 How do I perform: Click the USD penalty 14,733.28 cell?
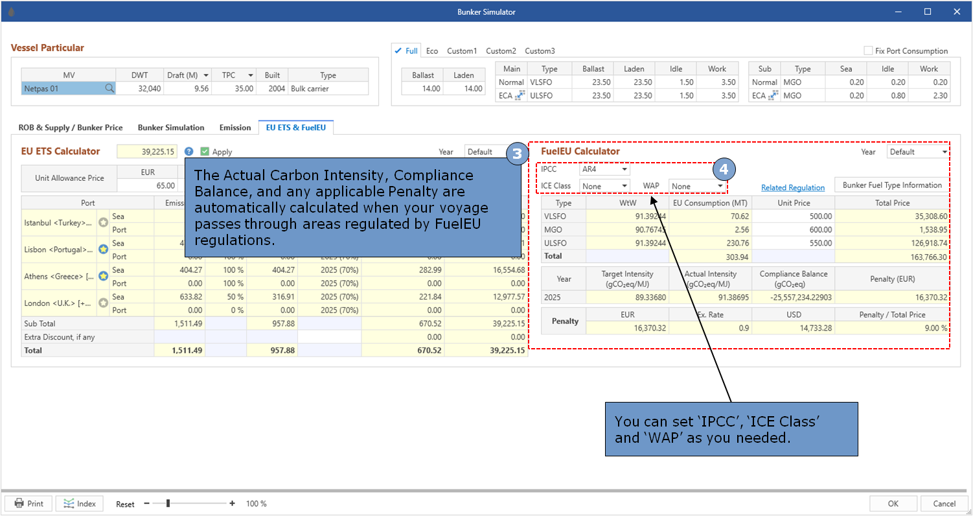[x=794, y=328]
